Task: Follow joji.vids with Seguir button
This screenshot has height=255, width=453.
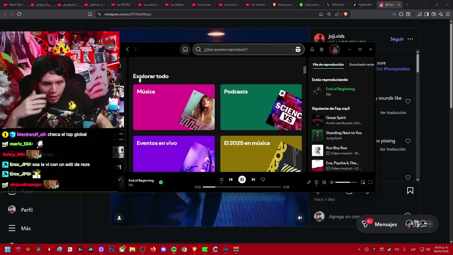Action: 397,39
